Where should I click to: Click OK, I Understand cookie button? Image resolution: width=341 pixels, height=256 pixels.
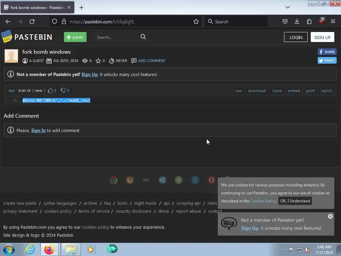point(295,201)
